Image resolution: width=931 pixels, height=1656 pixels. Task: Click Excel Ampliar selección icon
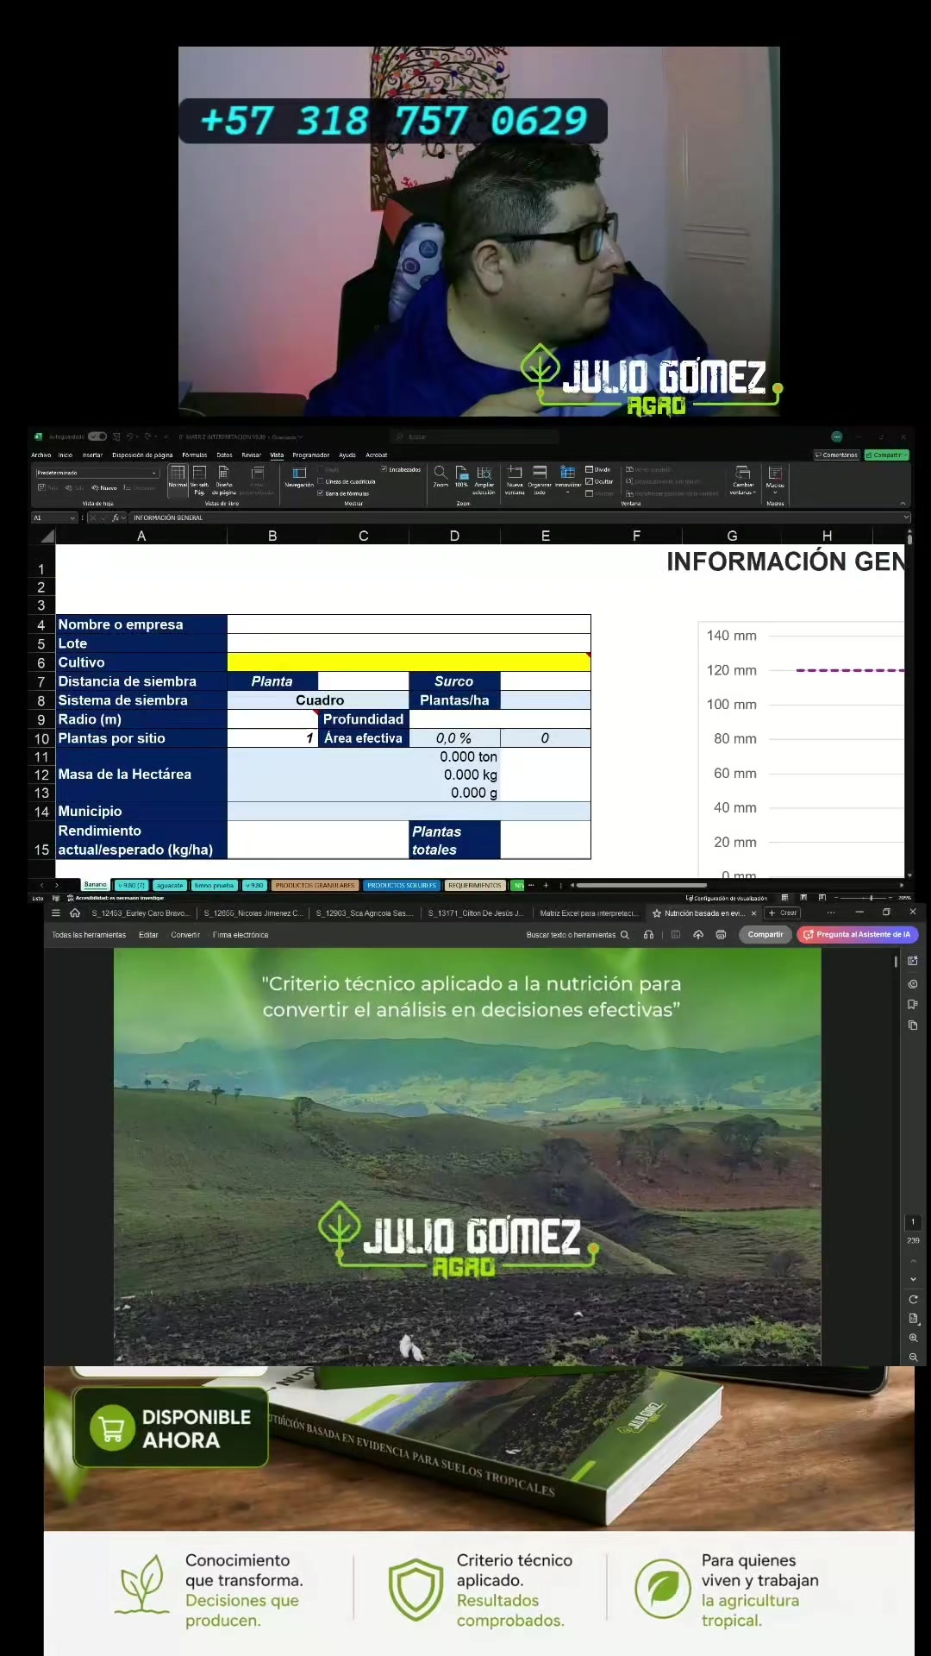point(484,472)
